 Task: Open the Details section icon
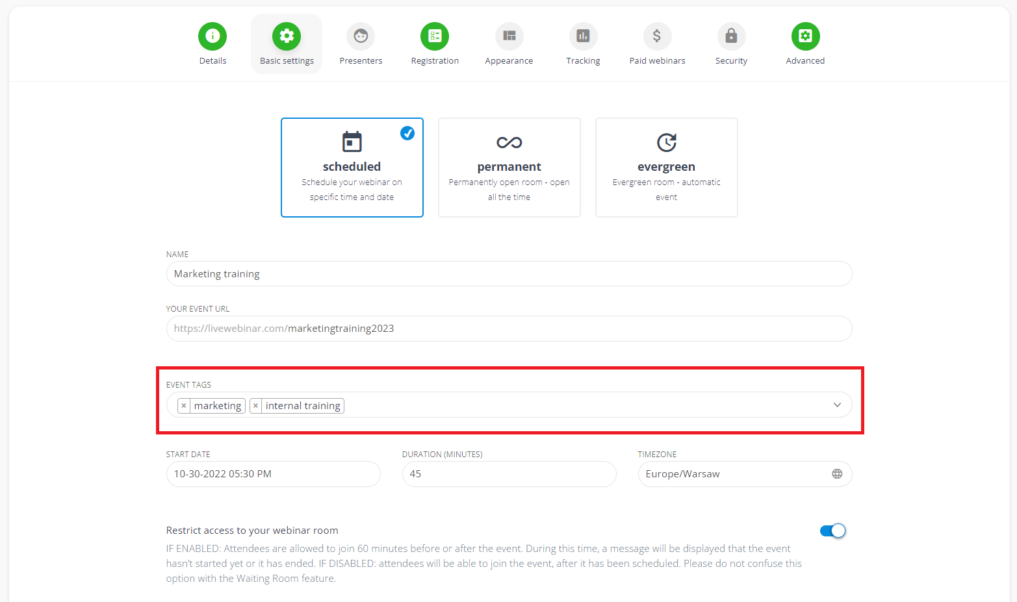(x=212, y=36)
